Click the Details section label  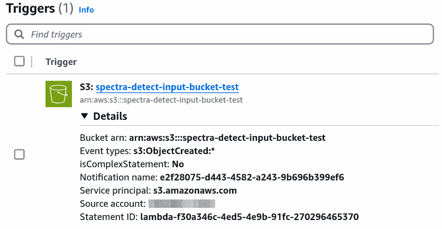pyautogui.click(x=110, y=116)
